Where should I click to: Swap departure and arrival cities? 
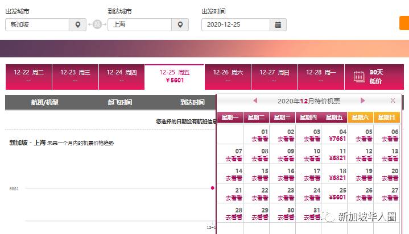pos(97,24)
